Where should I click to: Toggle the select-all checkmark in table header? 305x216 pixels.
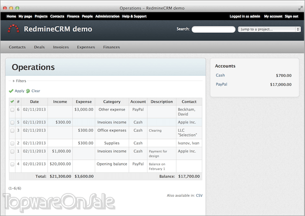(x=12, y=102)
